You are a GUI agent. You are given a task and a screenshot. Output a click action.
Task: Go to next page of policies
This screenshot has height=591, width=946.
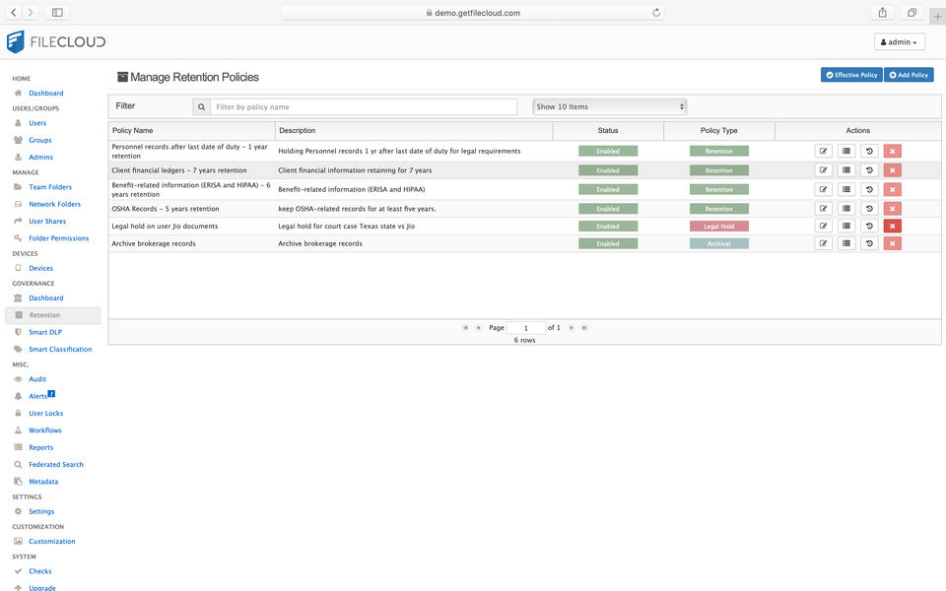pos(571,328)
